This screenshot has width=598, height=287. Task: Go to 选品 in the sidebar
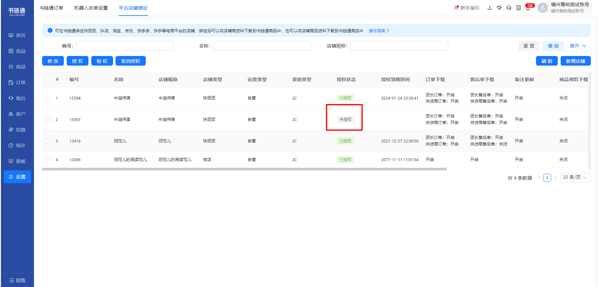17,51
